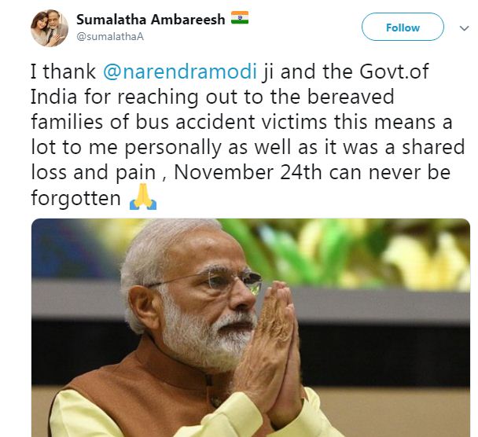Open the @sumalathaA handle
Image resolution: width=478 pixels, height=437 pixels.
110,37
